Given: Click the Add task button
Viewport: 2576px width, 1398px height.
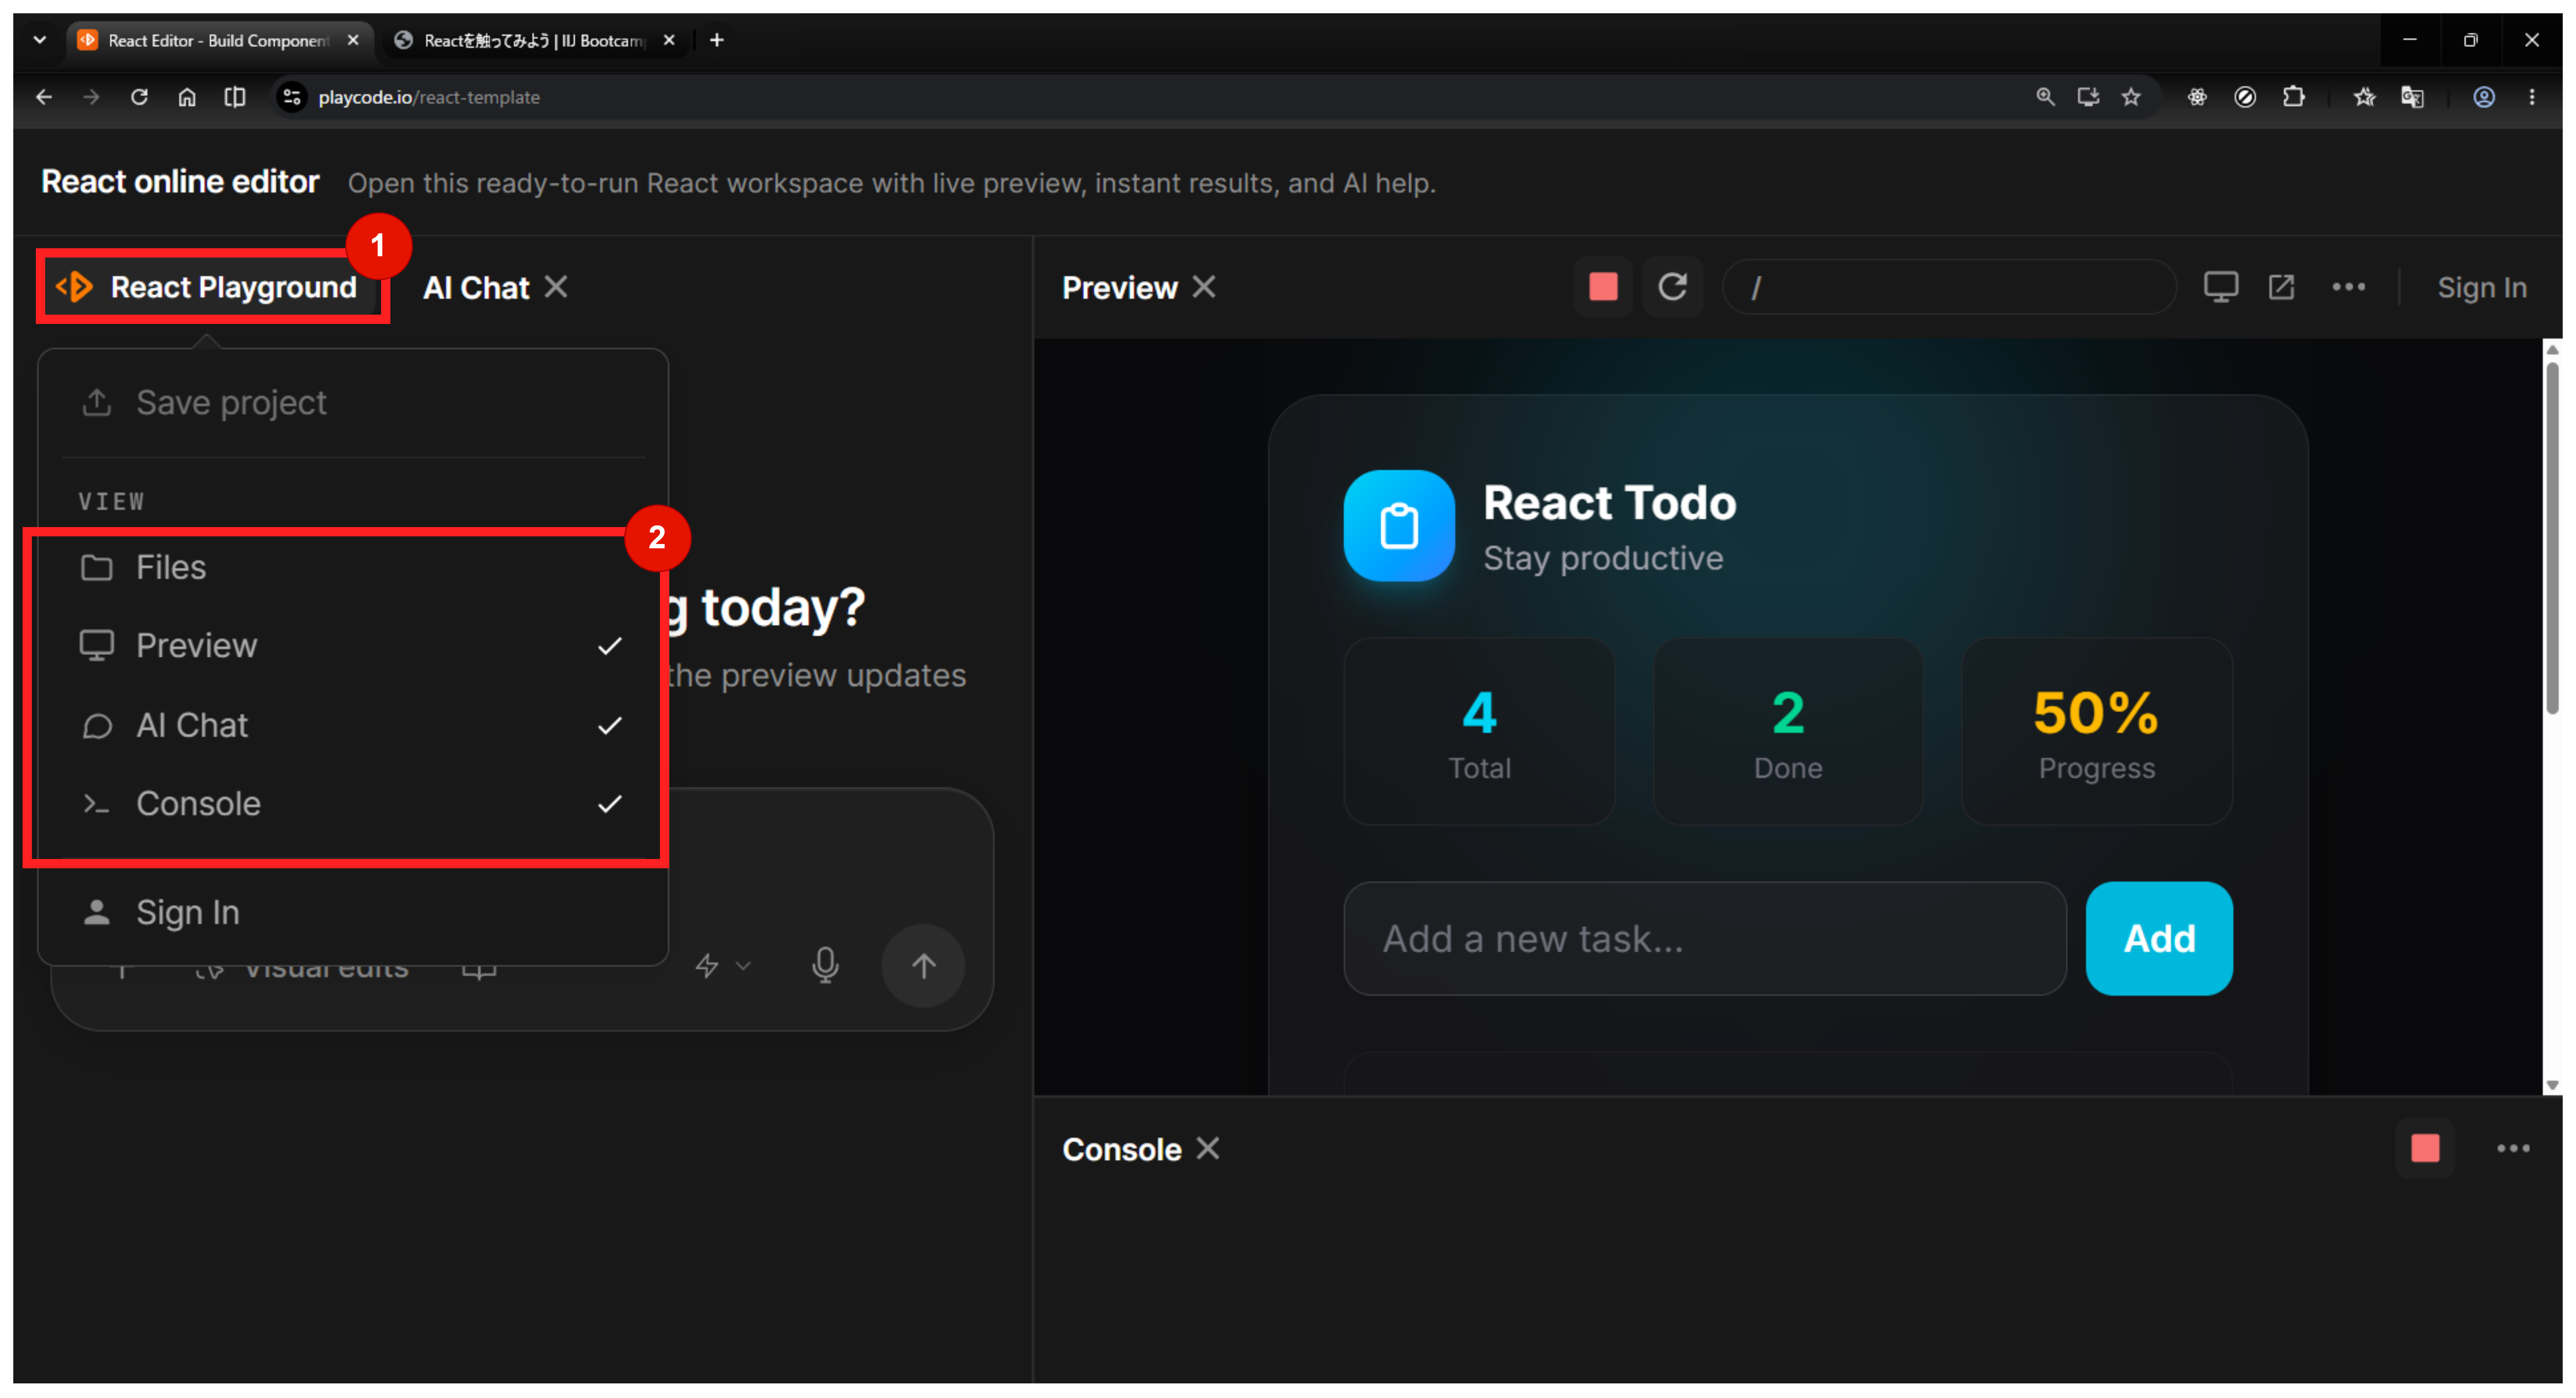Looking at the screenshot, I should point(2159,938).
